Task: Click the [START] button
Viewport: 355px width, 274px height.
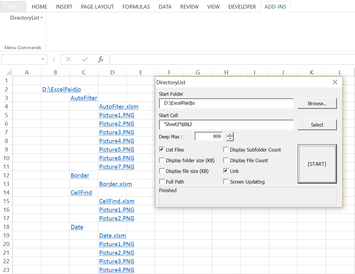Action: tap(317, 164)
